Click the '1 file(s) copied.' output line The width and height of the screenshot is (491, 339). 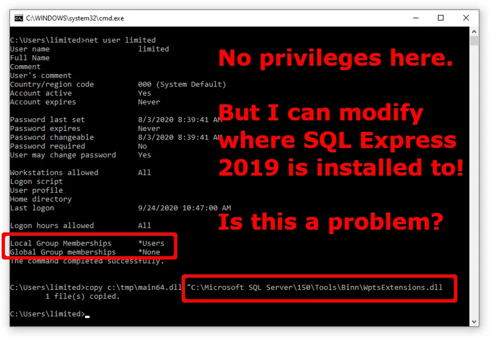[83, 296]
